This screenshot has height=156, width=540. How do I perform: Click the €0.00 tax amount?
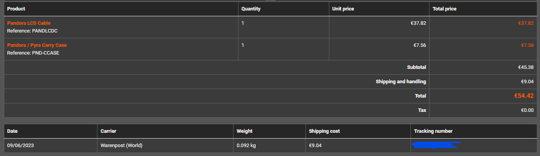[527, 110]
